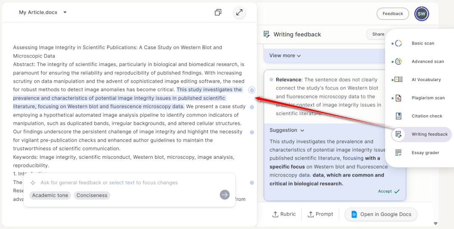The height and width of the screenshot is (229, 454).
Task: Click the Essay grader icon
Action: 398,153
